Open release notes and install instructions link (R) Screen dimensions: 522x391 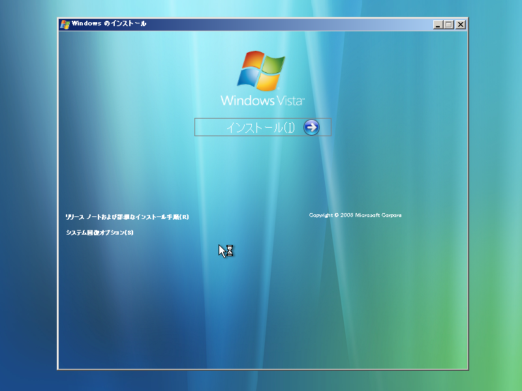coord(127,217)
